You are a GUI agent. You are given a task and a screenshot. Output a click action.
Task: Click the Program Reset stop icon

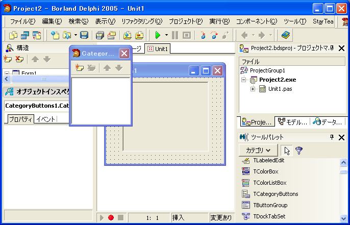(x=187, y=35)
